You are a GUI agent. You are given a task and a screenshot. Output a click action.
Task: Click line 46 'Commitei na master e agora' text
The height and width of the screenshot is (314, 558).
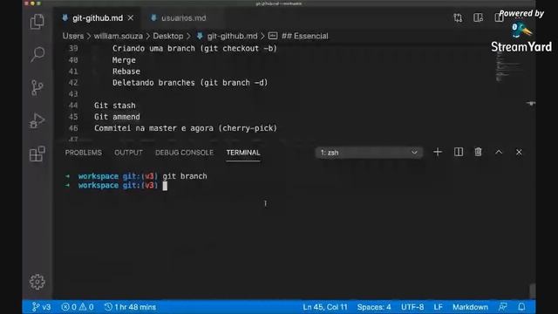point(153,128)
